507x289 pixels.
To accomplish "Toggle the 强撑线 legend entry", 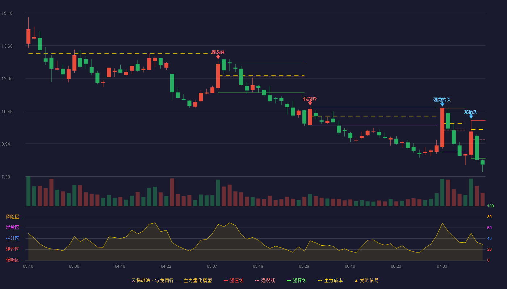I will click(x=297, y=281).
